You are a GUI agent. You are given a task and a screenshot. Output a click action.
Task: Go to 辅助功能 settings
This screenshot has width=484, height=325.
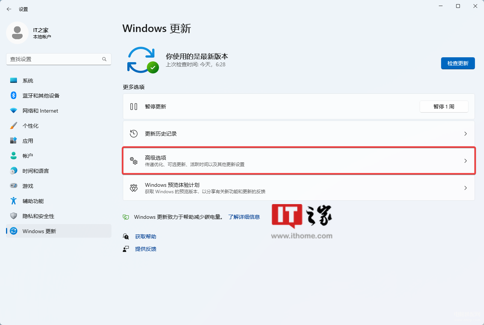point(59,201)
